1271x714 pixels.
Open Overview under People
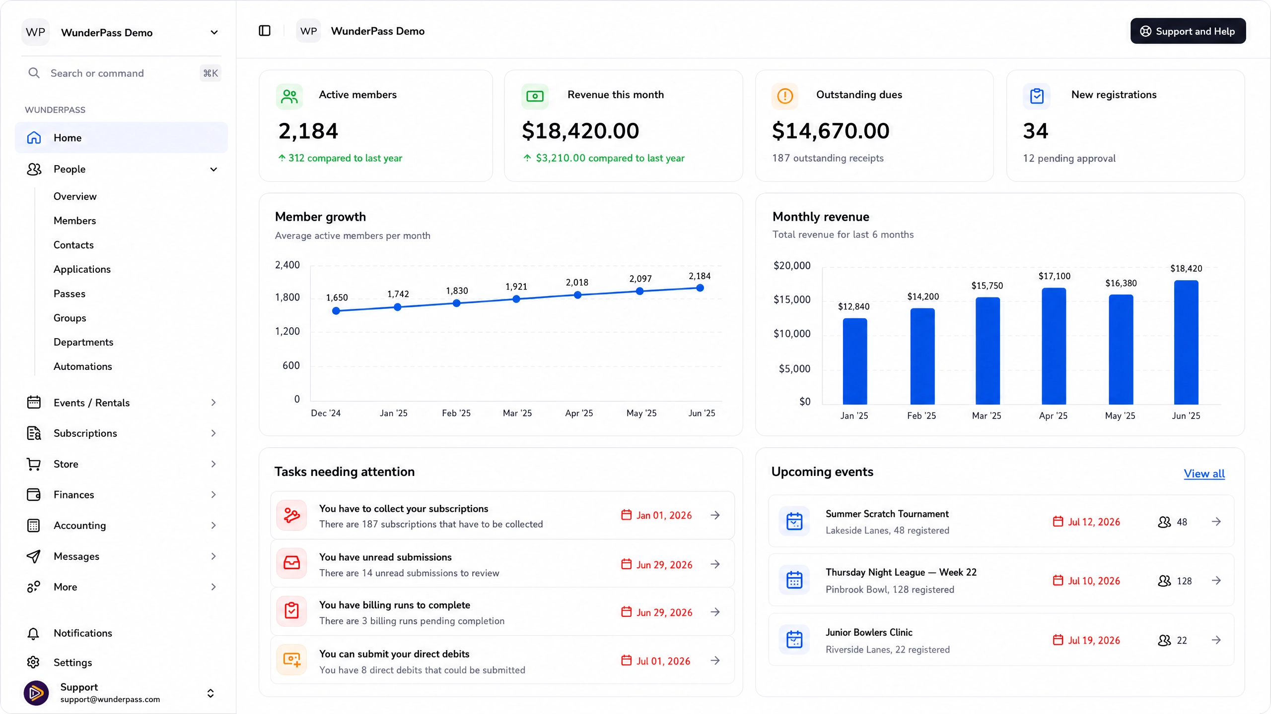75,196
